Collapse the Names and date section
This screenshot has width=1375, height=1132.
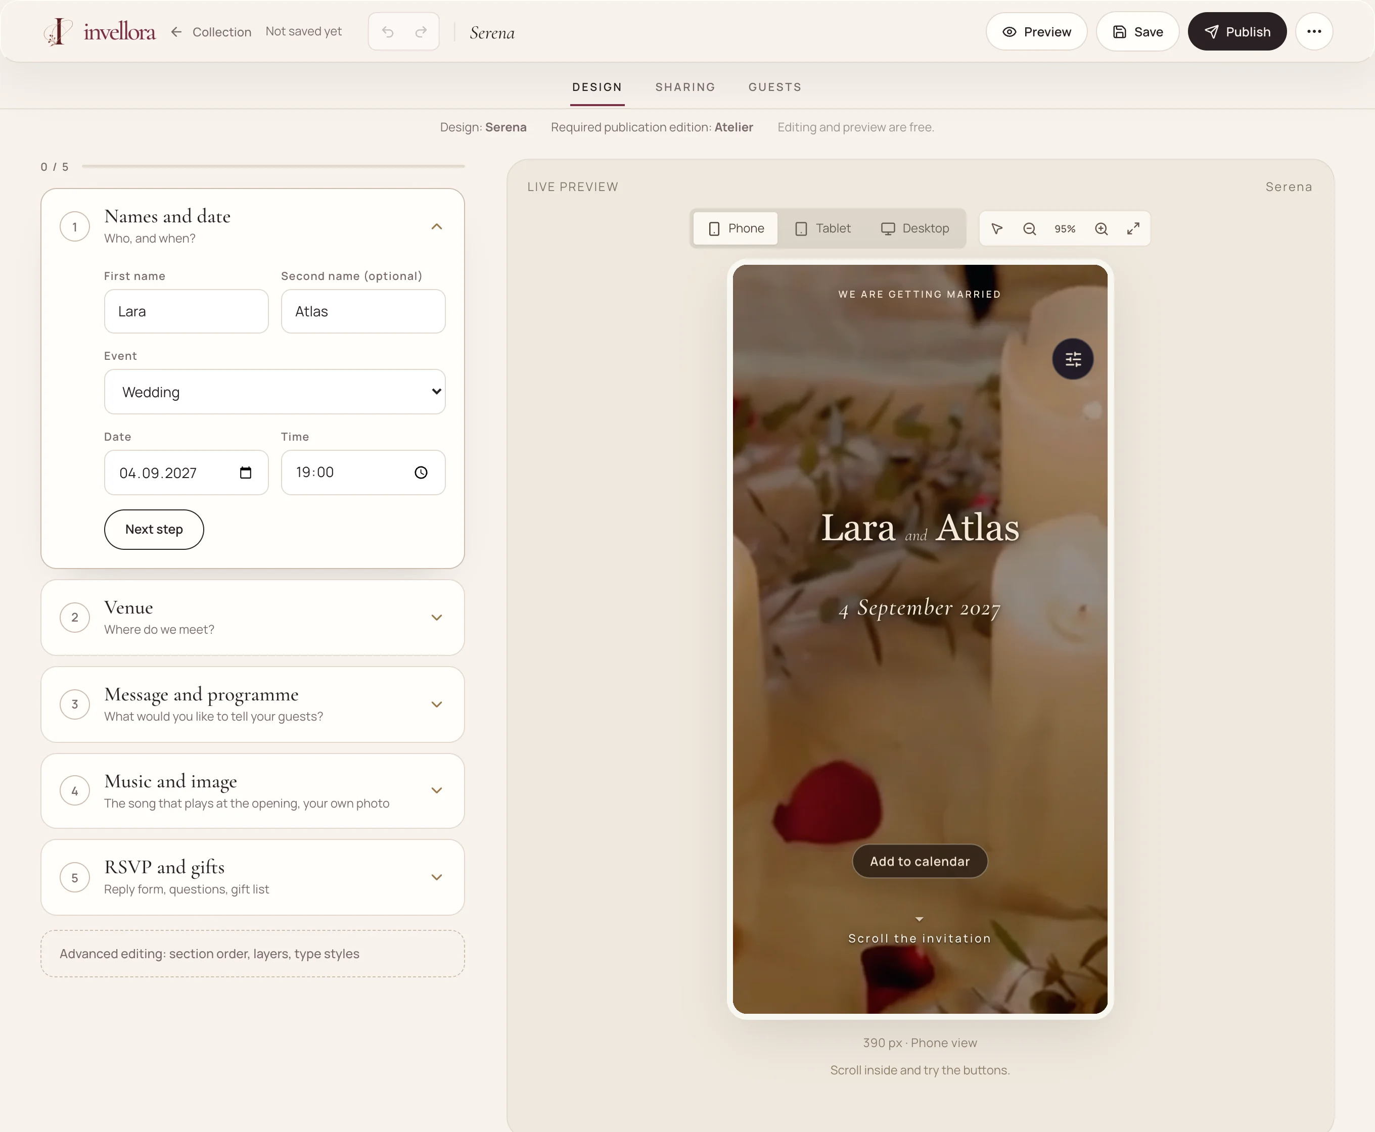[436, 226]
